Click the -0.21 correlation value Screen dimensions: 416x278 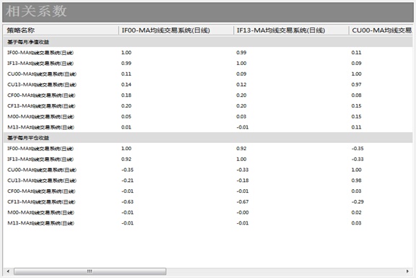tap(127, 181)
